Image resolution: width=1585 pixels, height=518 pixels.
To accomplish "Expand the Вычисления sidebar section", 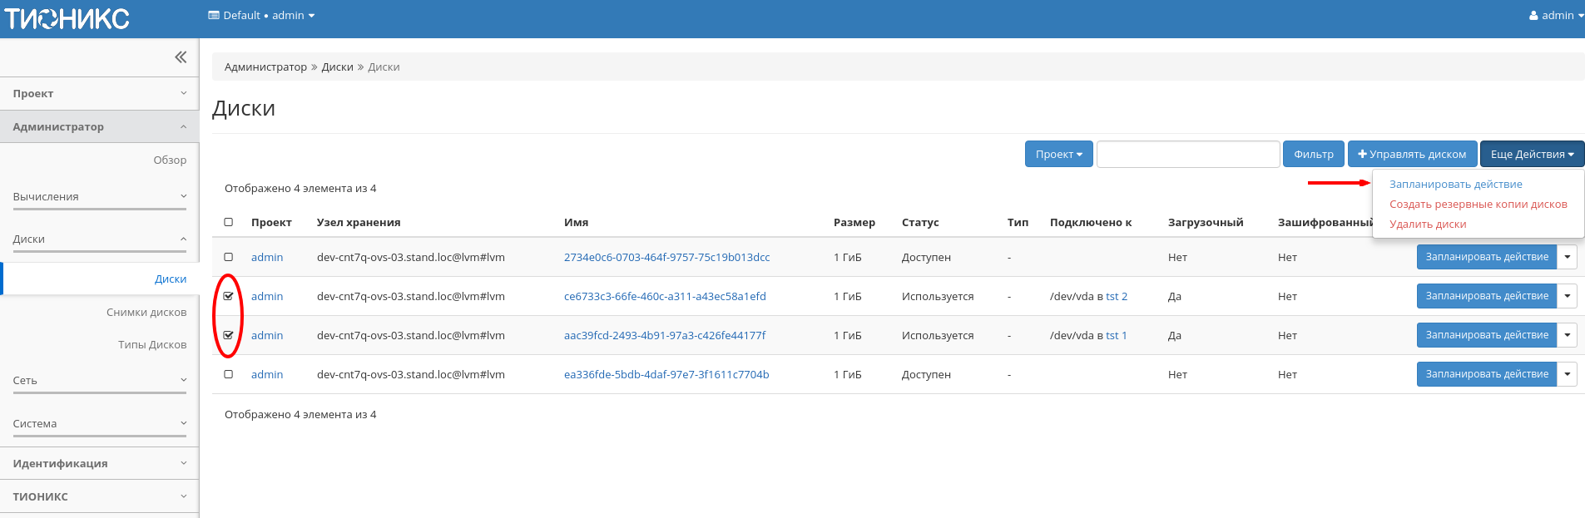I will tap(99, 197).
